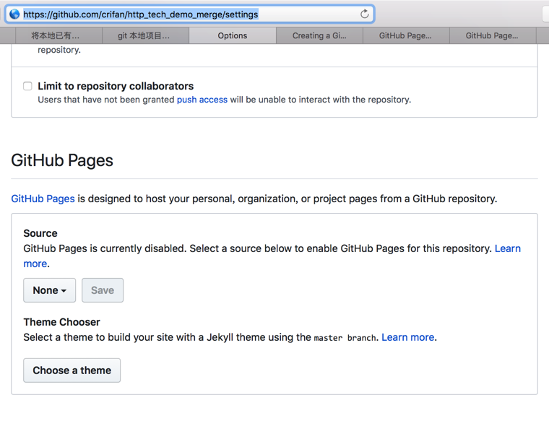
Task: Switch to the 将本地已有… tab
Action: pyautogui.click(x=56, y=35)
